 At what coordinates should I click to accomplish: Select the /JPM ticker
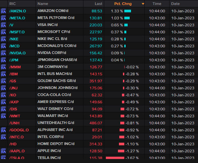[14, 60]
